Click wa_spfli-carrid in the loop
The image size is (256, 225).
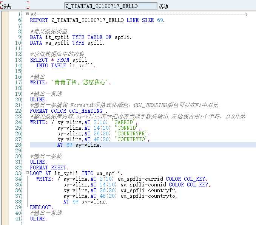tap(140, 179)
